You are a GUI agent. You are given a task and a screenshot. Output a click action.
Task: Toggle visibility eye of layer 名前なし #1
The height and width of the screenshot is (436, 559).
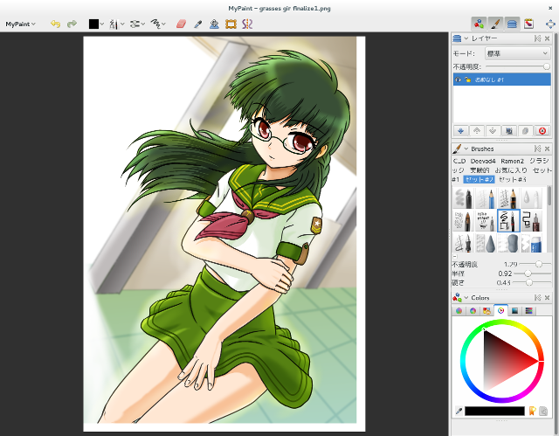tap(458, 80)
